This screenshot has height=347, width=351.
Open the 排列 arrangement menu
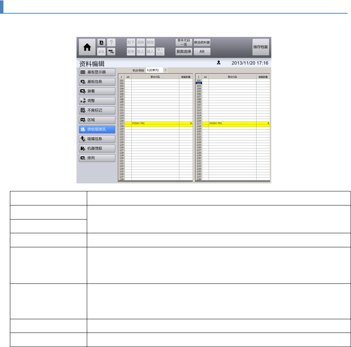pos(97,158)
